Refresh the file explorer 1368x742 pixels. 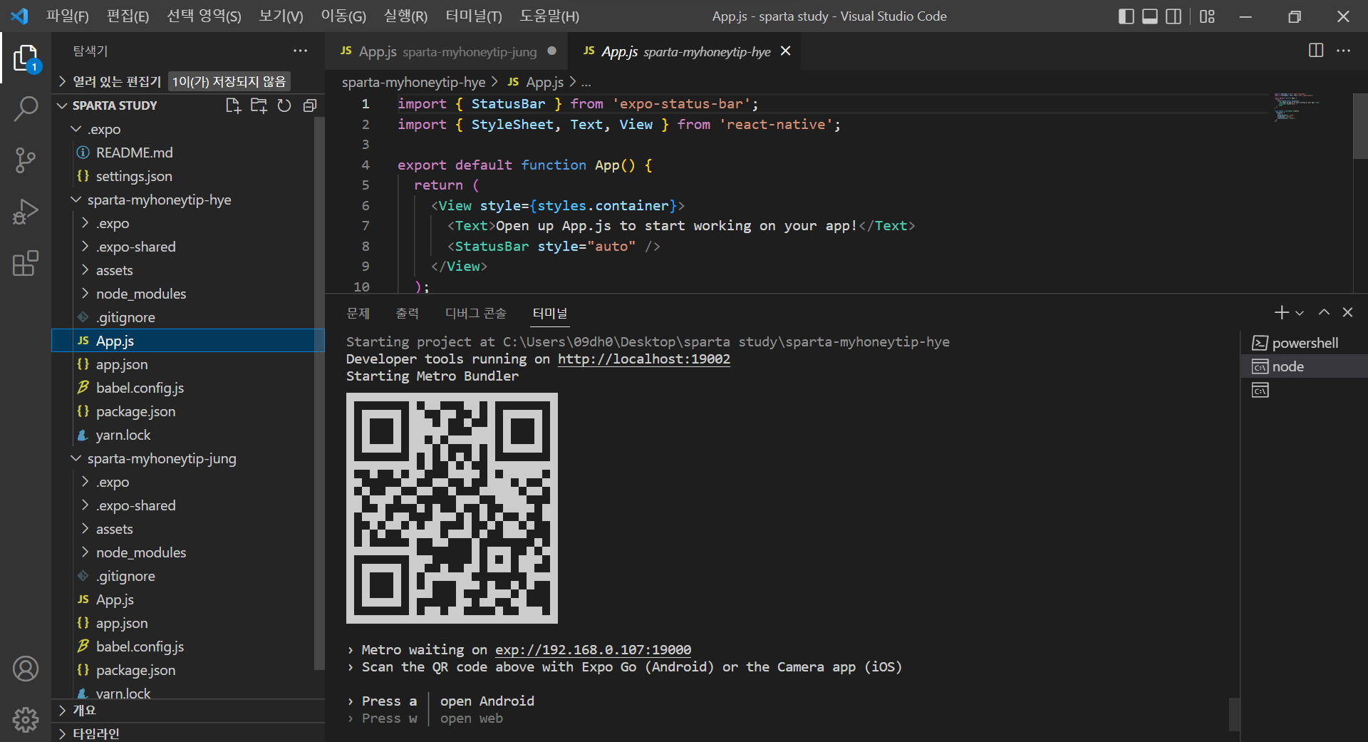click(x=284, y=105)
